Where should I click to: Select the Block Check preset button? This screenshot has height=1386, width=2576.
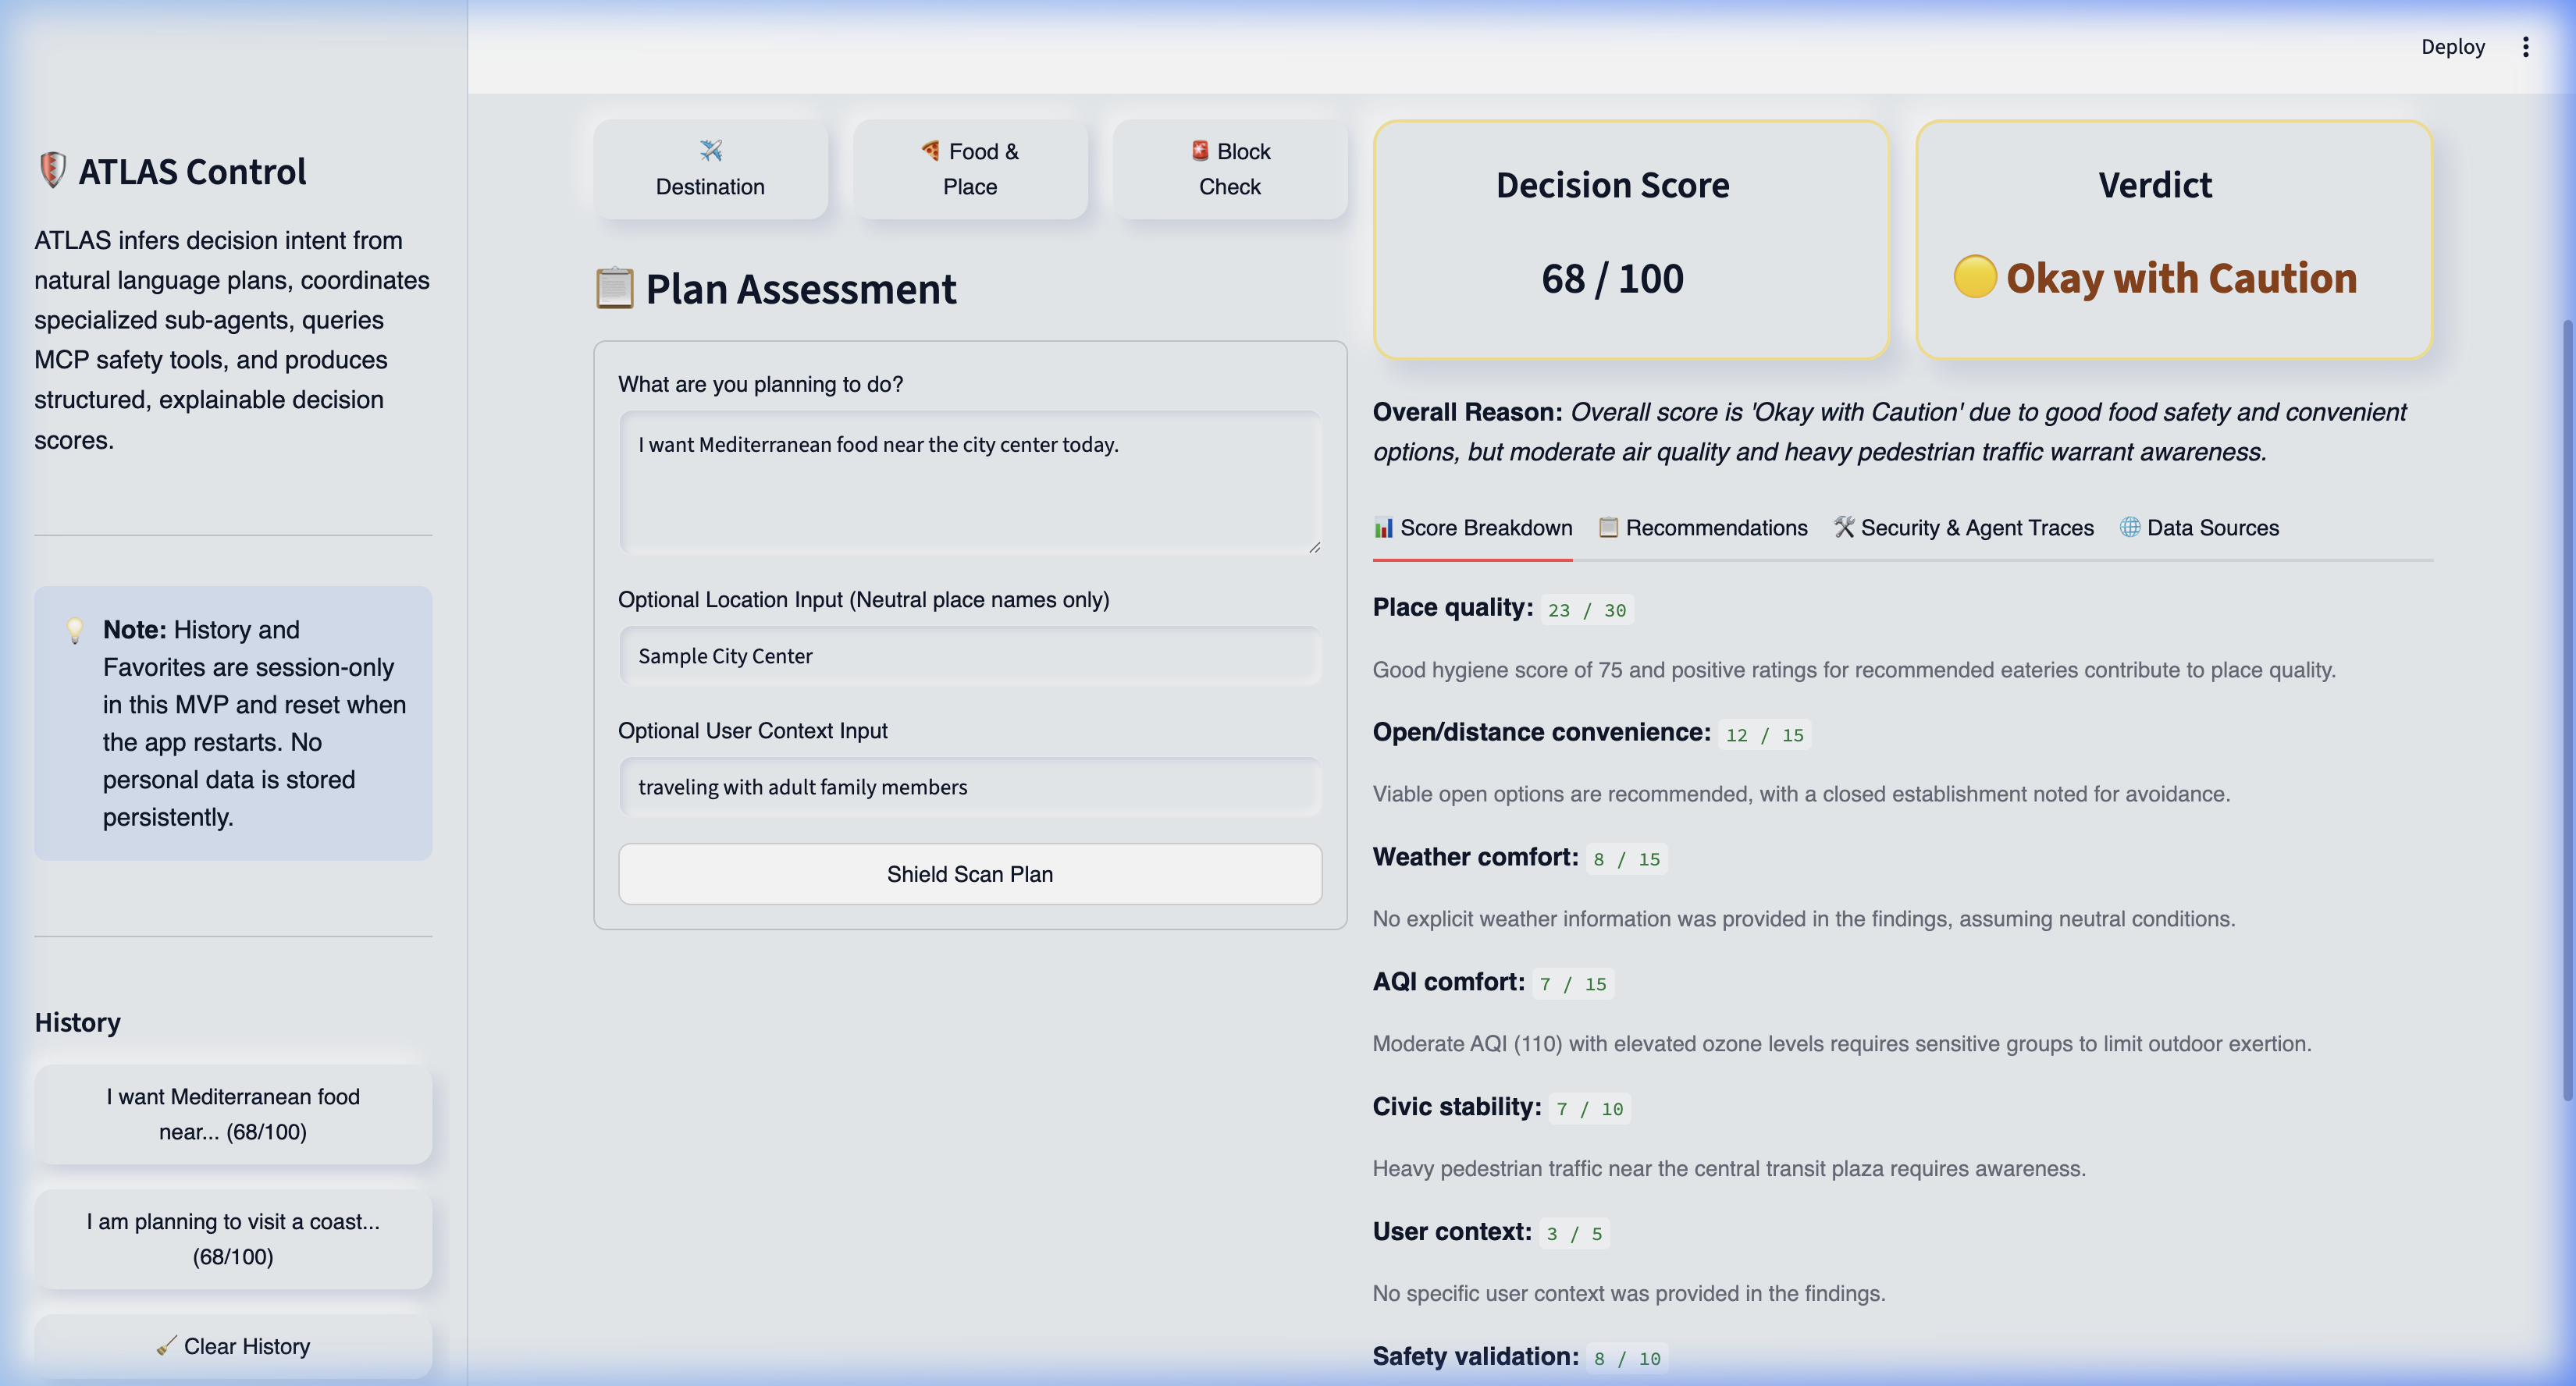[x=1230, y=169]
